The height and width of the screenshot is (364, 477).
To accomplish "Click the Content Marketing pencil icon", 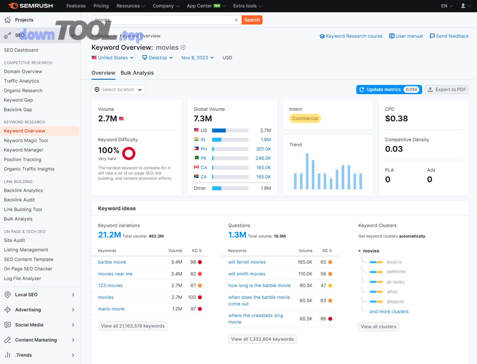I will coord(7,340).
